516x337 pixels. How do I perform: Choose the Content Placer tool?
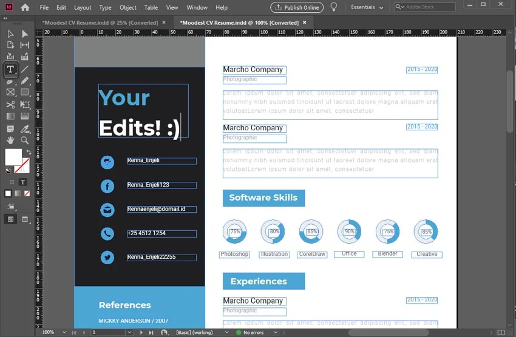point(25,56)
